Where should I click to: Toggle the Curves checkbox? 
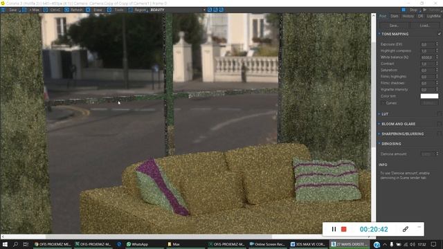tap(383, 103)
